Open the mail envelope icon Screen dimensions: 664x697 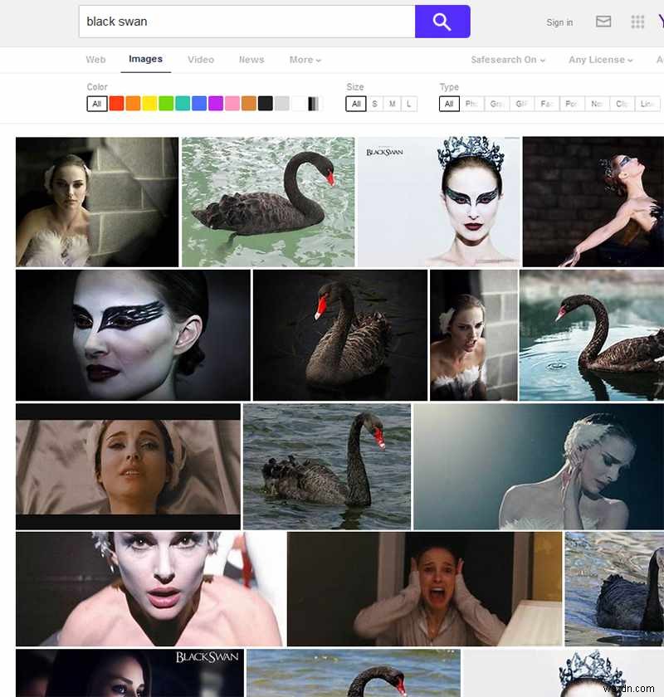coord(603,22)
